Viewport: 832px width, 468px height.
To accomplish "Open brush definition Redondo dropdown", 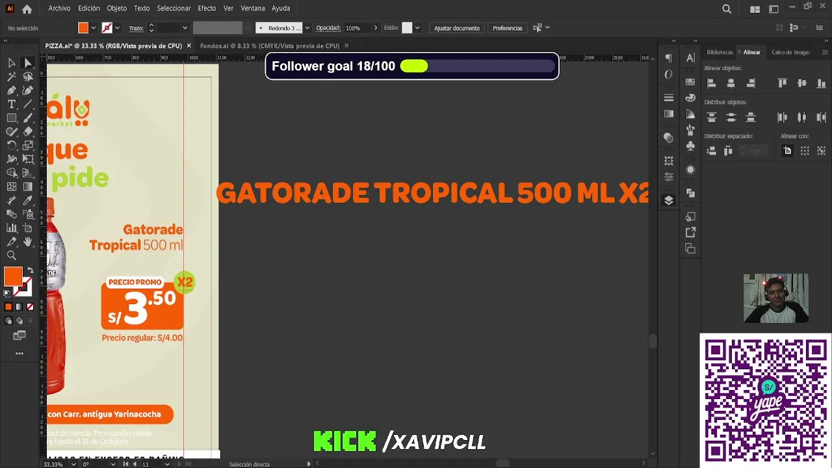I will pos(307,28).
